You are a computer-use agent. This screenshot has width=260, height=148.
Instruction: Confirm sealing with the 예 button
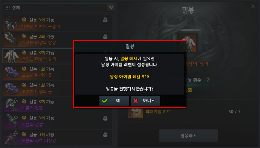[114, 101]
